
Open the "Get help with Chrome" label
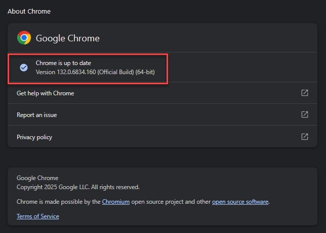pos(46,93)
